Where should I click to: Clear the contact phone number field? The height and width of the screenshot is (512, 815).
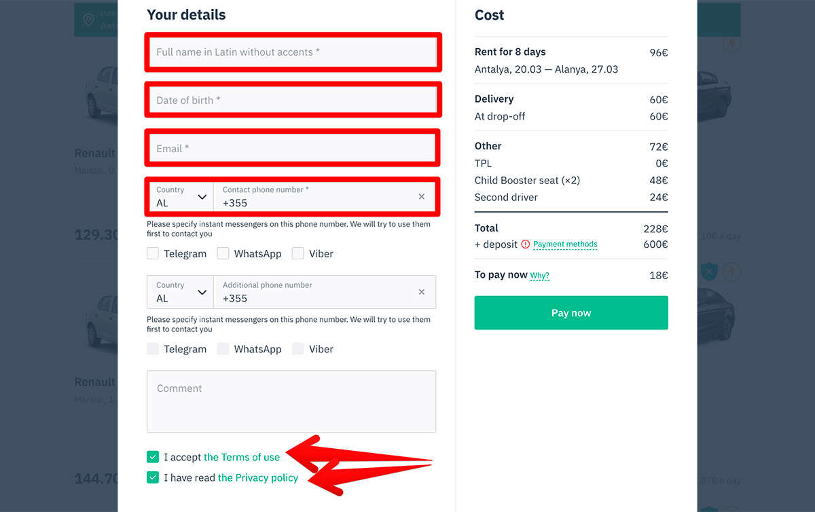pos(422,196)
